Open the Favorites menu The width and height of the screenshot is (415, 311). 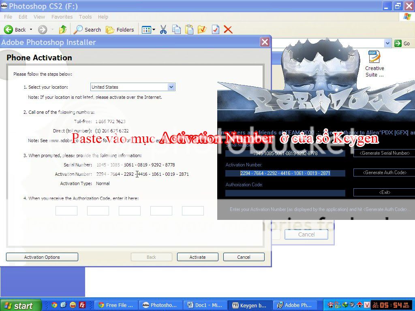[x=62, y=17]
